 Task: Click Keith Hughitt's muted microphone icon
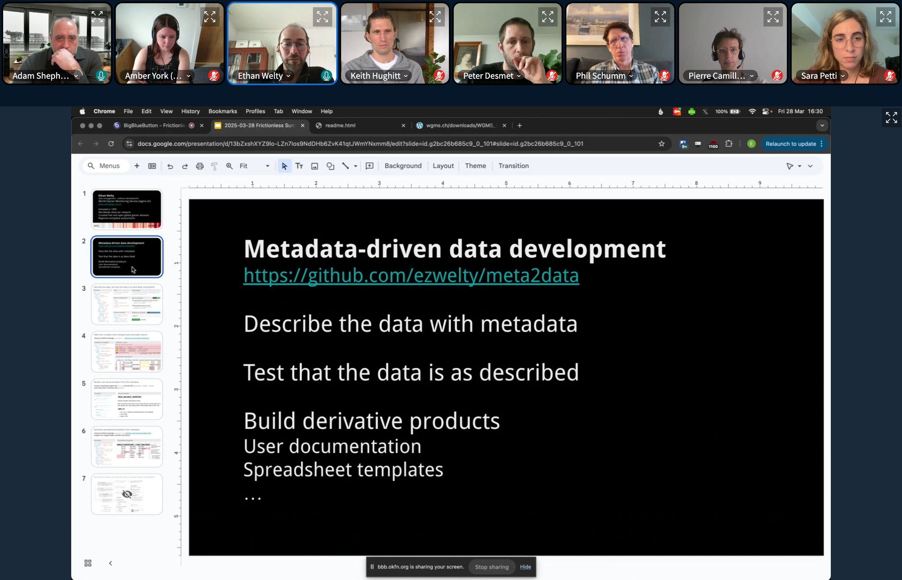[x=439, y=76]
